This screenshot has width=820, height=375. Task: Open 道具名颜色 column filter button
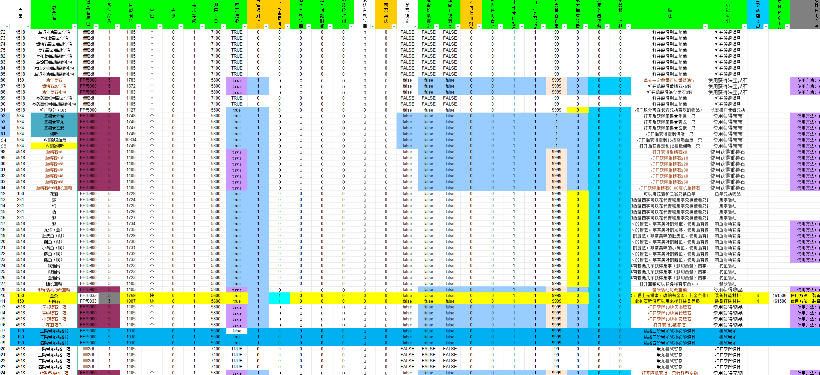pos(96,26)
